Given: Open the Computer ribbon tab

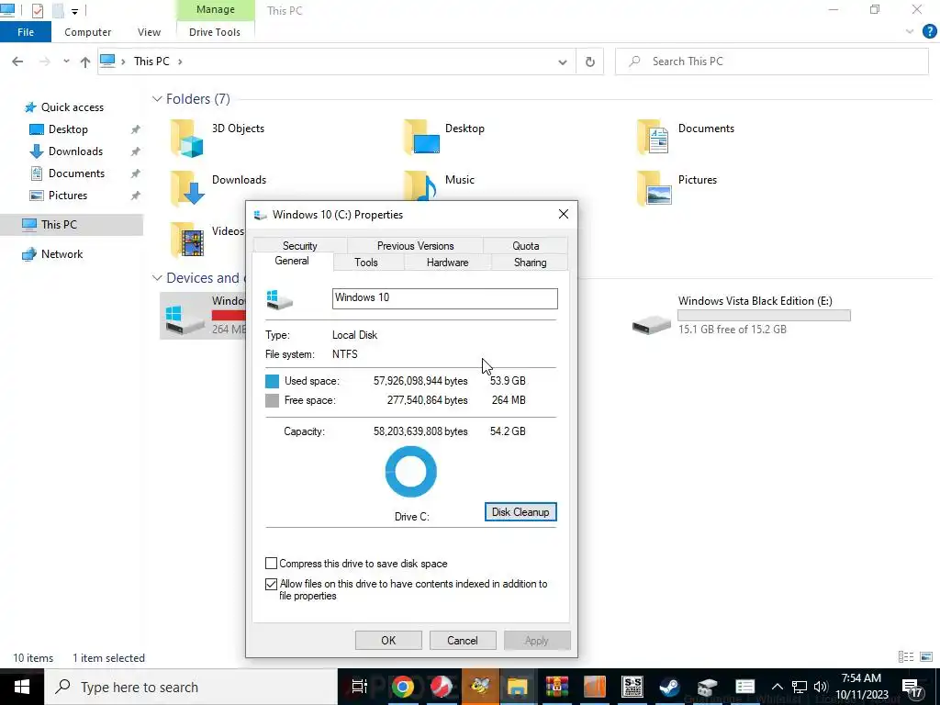Looking at the screenshot, I should 87,32.
